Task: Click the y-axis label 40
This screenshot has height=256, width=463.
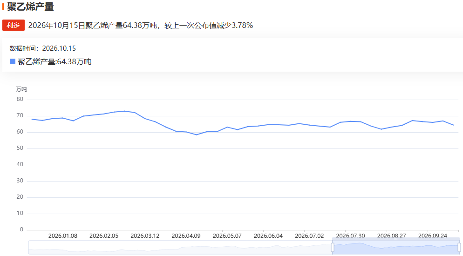Action: (20, 164)
